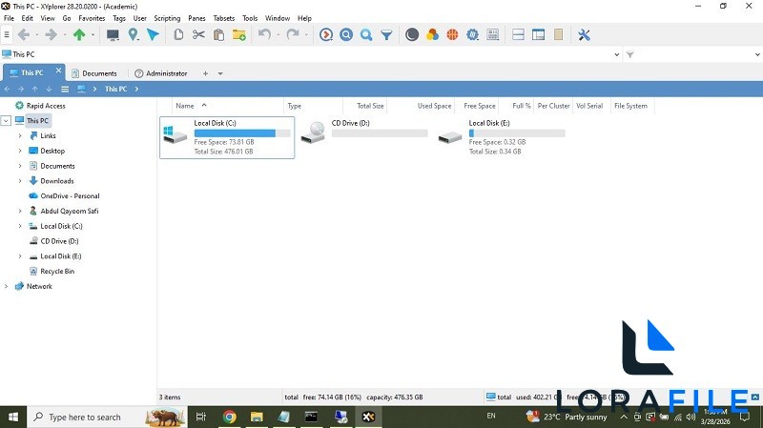Expand the Desktop tree node
This screenshot has width=763, height=428.
[x=20, y=151]
